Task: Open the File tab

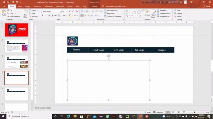Action: pyautogui.click(x=4, y=7)
